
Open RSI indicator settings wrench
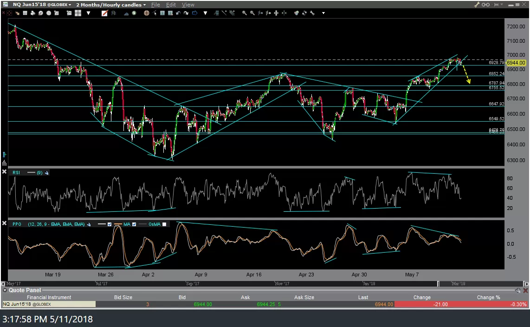[47, 173]
